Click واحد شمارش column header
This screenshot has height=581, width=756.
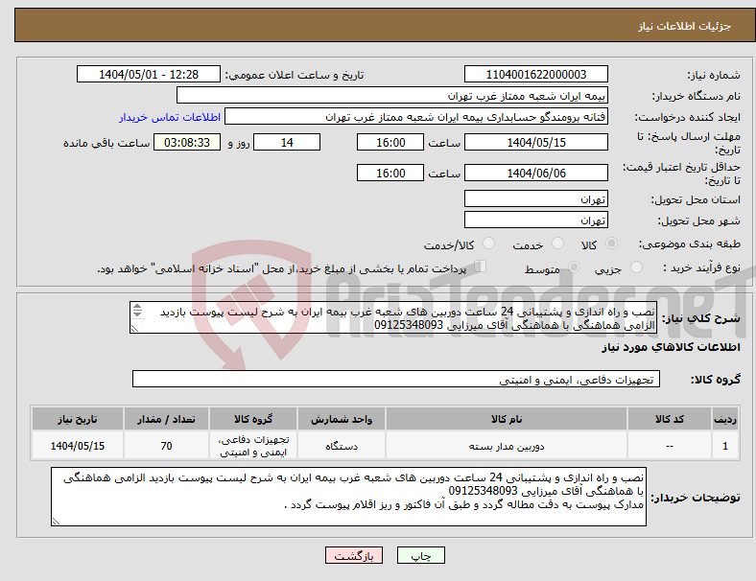pyautogui.click(x=342, y=419)
